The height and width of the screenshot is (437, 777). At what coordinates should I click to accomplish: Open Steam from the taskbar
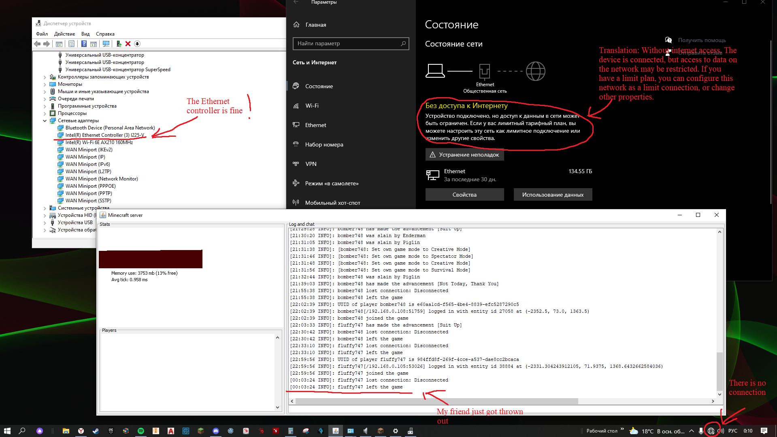96,431
